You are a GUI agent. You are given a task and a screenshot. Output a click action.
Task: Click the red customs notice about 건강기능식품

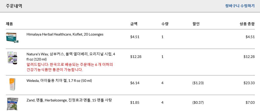click(70, 67)
